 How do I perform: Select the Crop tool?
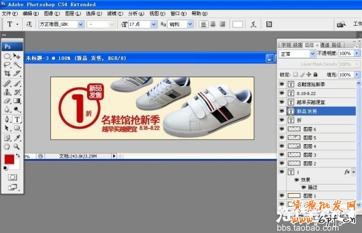tap(7, 74)
